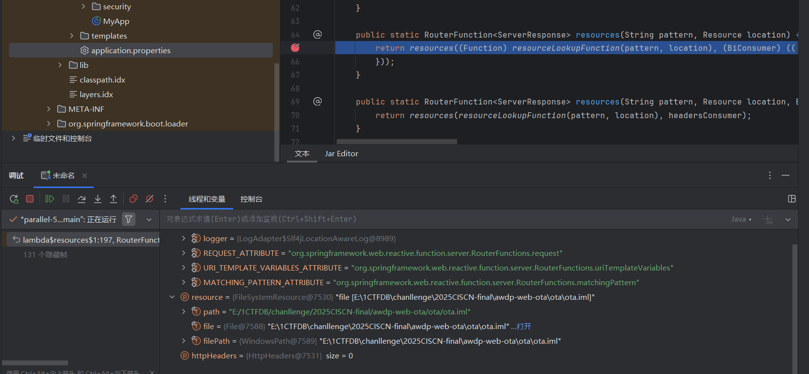Viewport: 809px width, 374px height.
Task: Click the Step Into icon
Action: pos(98,199)
